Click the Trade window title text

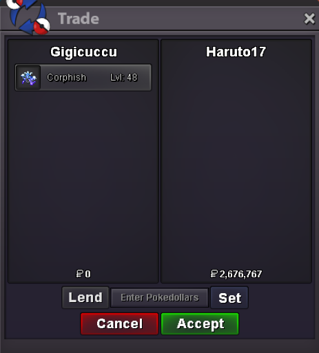79,19
